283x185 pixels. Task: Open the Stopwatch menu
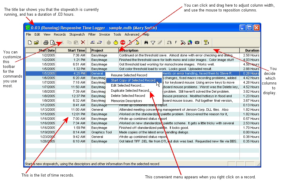(x=77, y=34)
